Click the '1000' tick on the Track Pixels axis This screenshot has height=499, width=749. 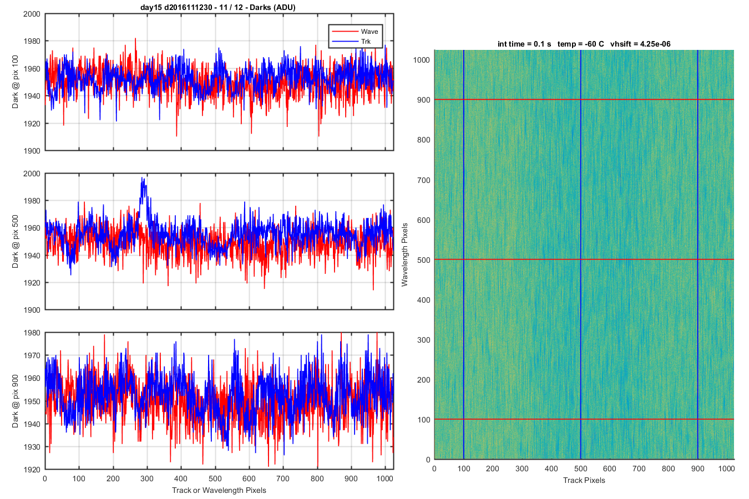click(x=727, y=469)
